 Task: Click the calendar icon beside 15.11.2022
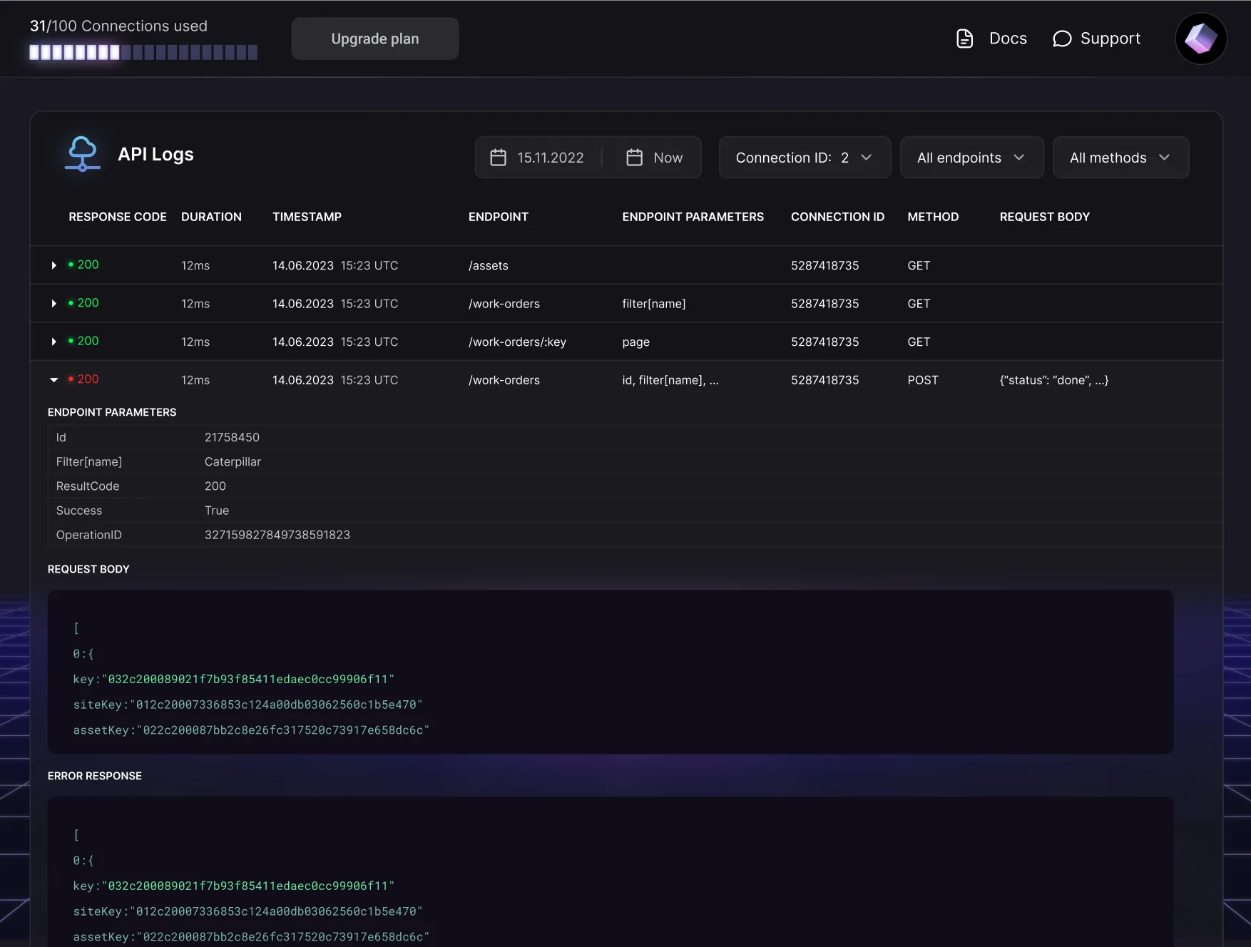click(x=499, y=158)
